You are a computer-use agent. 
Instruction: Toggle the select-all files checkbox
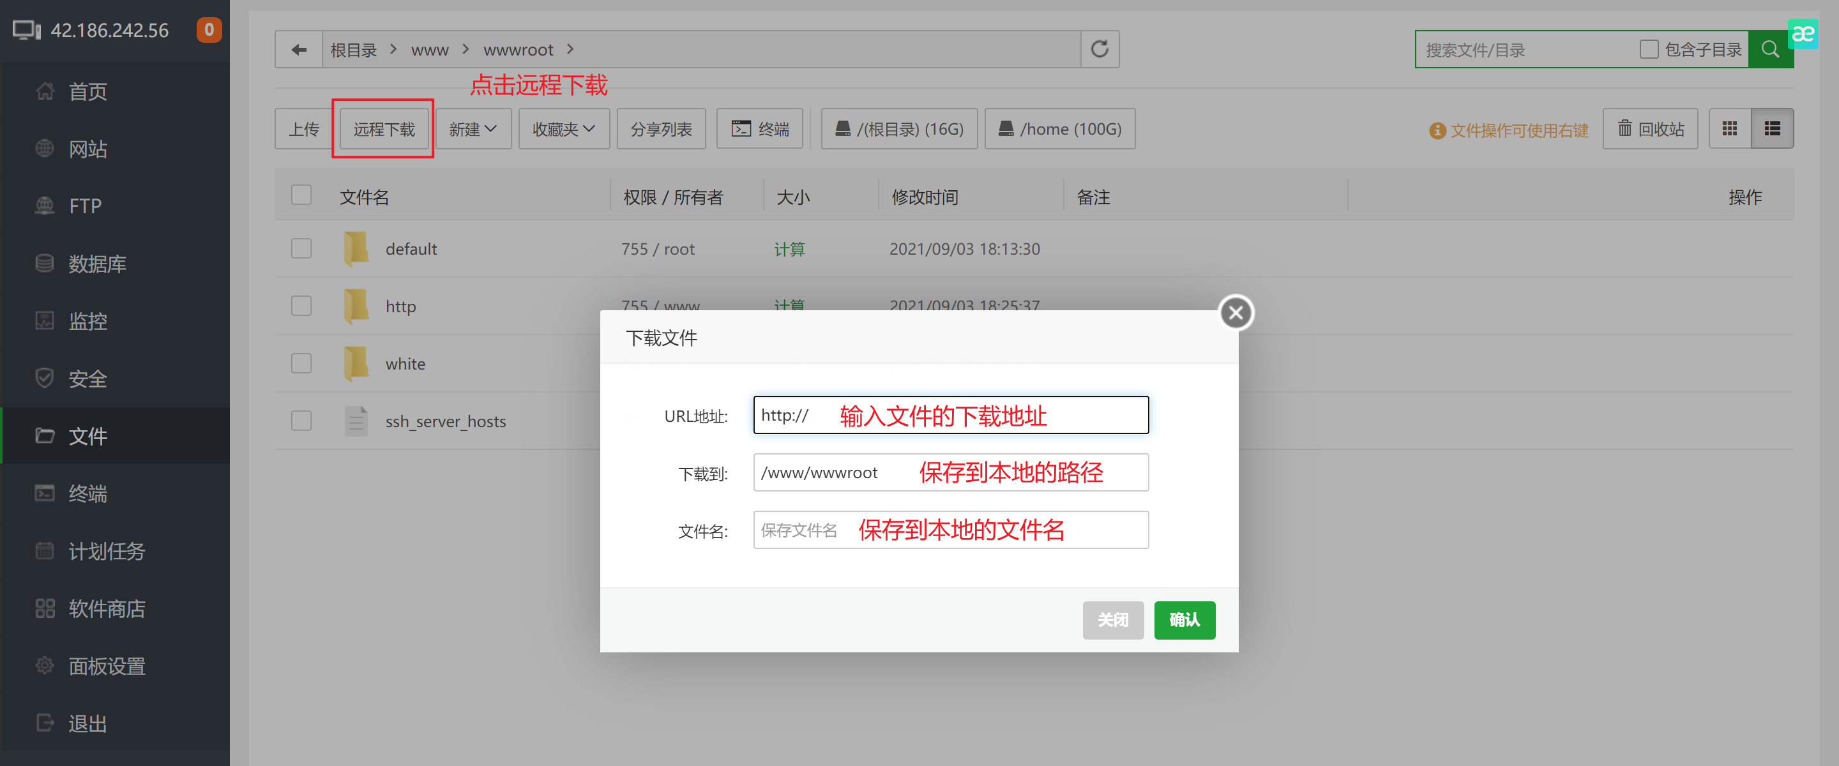301,195
